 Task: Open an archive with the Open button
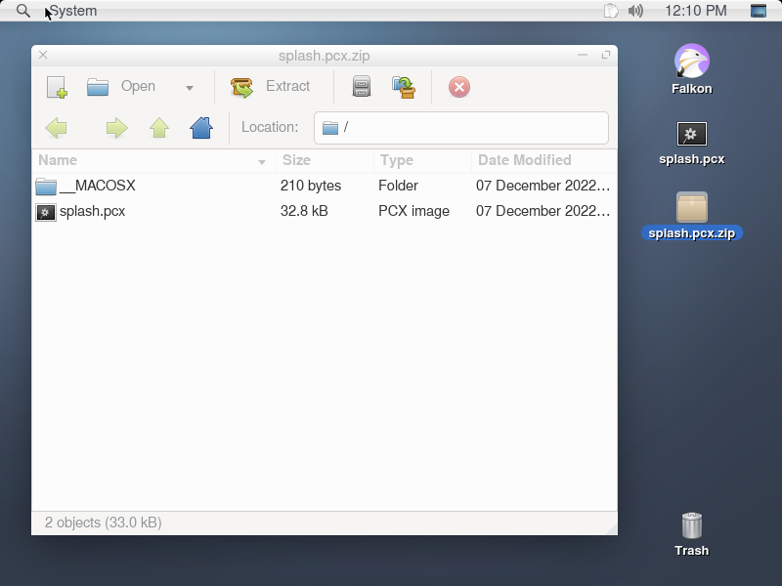120,87
